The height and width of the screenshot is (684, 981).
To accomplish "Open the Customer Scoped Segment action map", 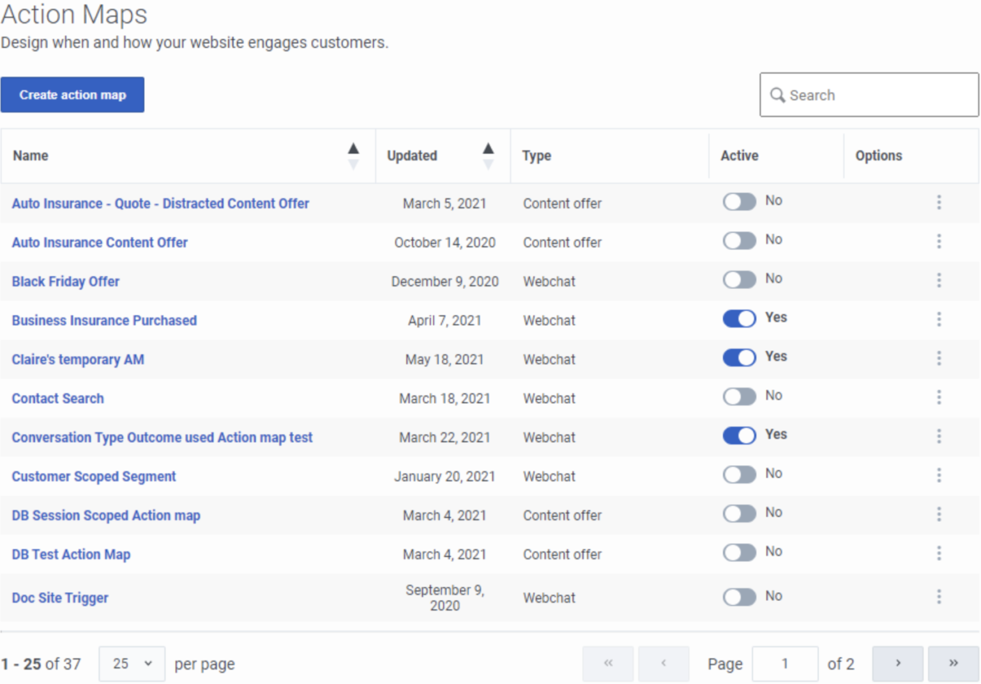I will [93, 476].
